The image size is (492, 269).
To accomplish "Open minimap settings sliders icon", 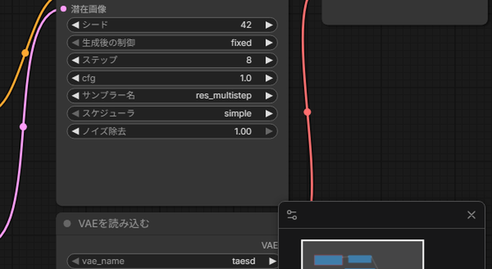I will tap(292, 215).
